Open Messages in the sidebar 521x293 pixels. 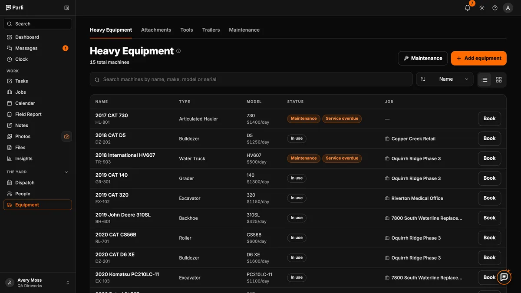coord(37,48)
